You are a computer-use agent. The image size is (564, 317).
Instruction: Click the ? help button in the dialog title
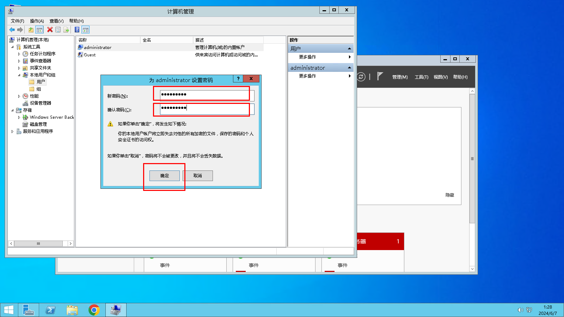pos(238,79)
